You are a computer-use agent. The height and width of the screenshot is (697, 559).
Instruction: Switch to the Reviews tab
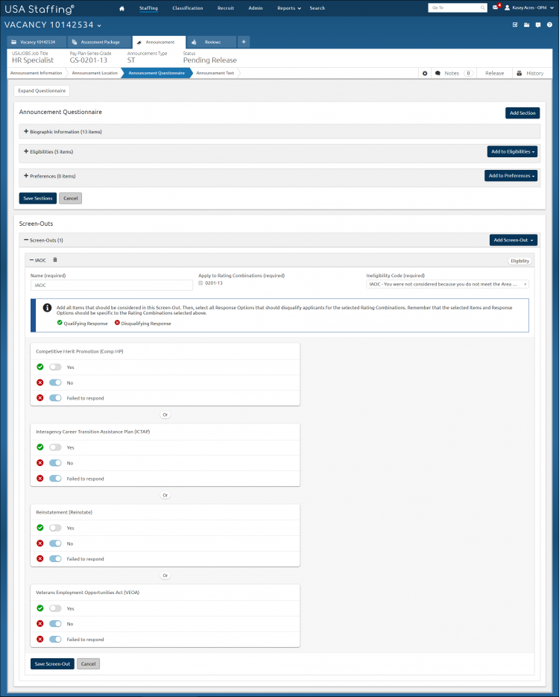click(212, 42)
